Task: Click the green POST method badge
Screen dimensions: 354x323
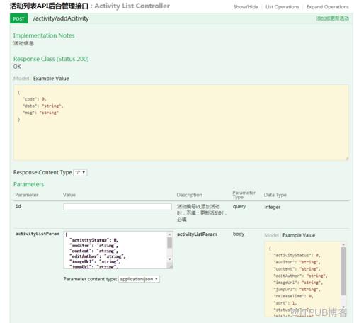Action: 18,18
